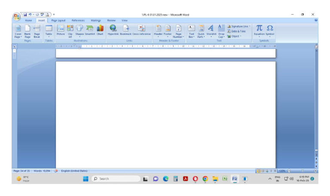Open the Undo history dropdown arrow
The width and height of the screenshot is (330, 196).
click(33, 15)
